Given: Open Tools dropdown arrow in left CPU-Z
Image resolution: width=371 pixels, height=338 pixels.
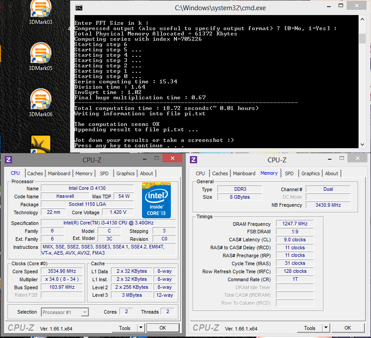Looking at the screenshot, I should point(141,328).
